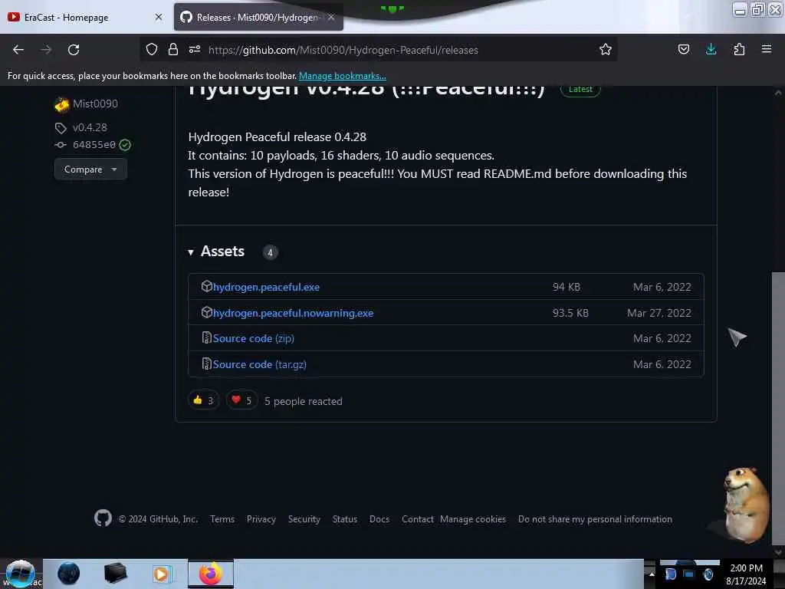Open the Mist0090 profile link
785x589 pixels.
tap(95, 104)
